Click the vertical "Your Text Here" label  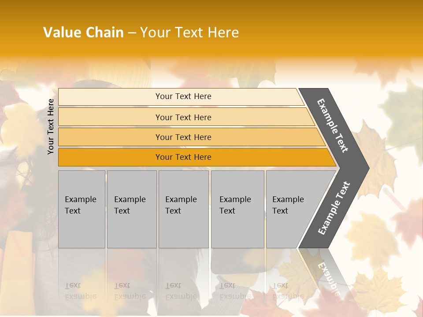[x=51, y=126]
